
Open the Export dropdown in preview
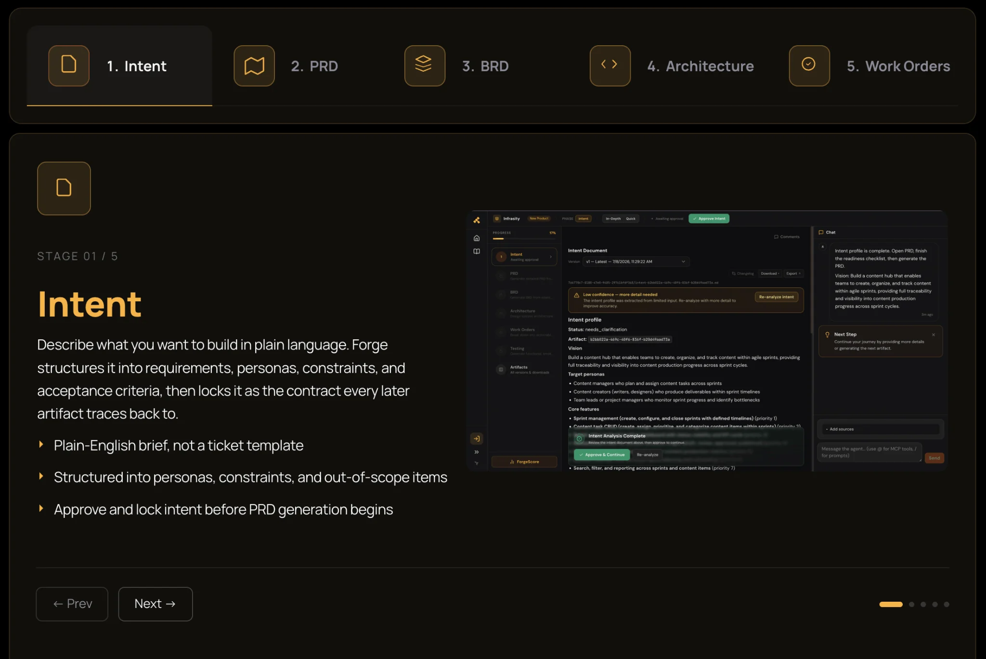(793, 273)
